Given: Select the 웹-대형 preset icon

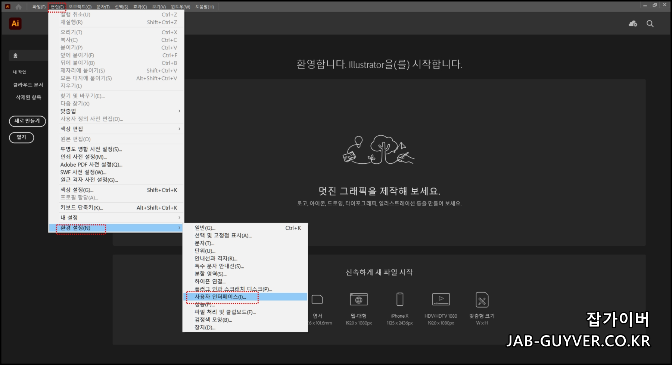Looking at the screenshot, I should click(358, 299).
